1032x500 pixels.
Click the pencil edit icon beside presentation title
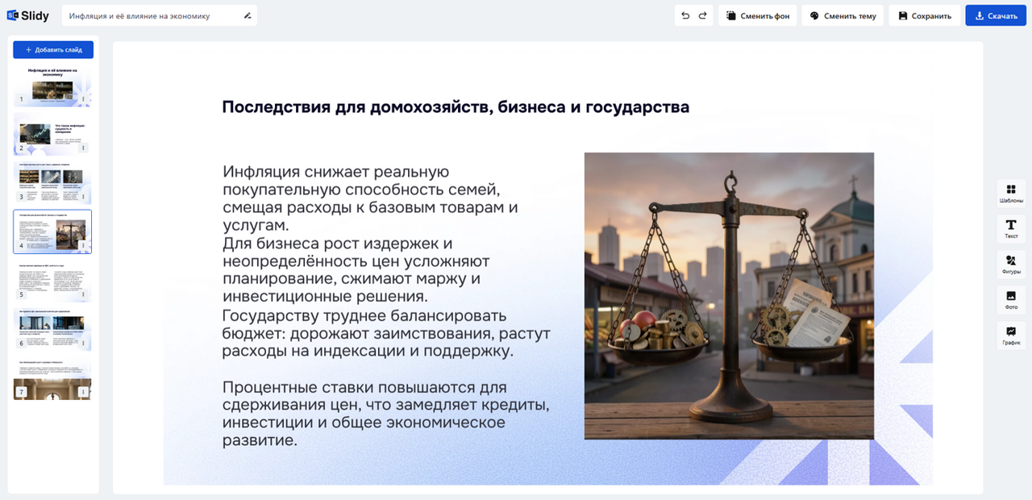[x=248, y=15]
